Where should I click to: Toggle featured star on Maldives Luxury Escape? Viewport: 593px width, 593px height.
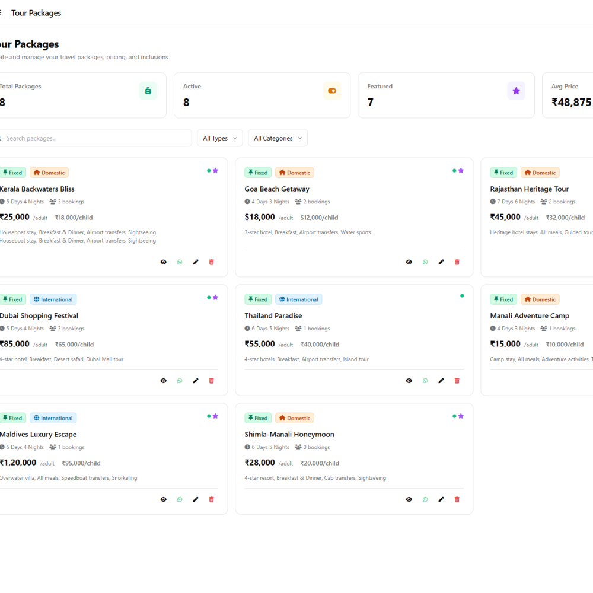[x=216, y=416]
